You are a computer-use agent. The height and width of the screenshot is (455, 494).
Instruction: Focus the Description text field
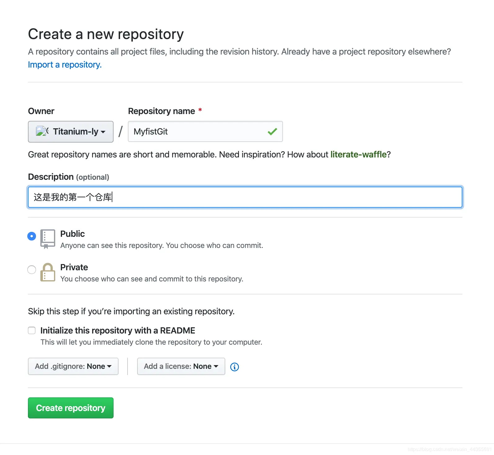click(x=245, y=197)
